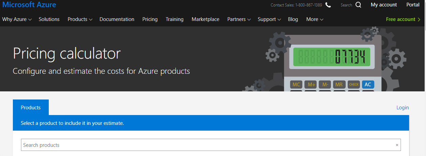Open the Training page
This screenshot has width=426, height=156.
pos(174,19)
